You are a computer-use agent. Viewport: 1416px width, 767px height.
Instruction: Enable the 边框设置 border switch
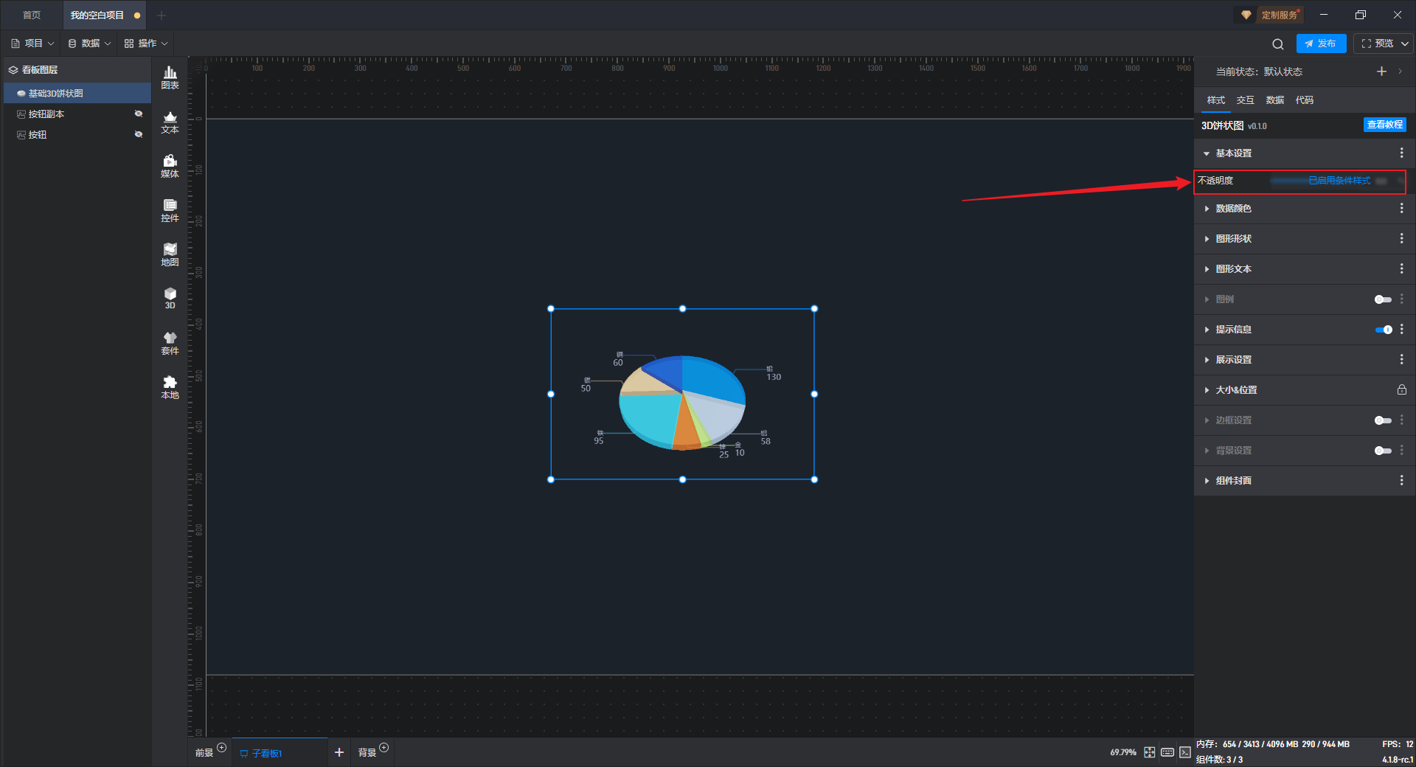point(1383,420)
